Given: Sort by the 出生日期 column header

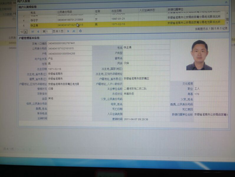Looking at the screenshot, I should click(116, 11).
